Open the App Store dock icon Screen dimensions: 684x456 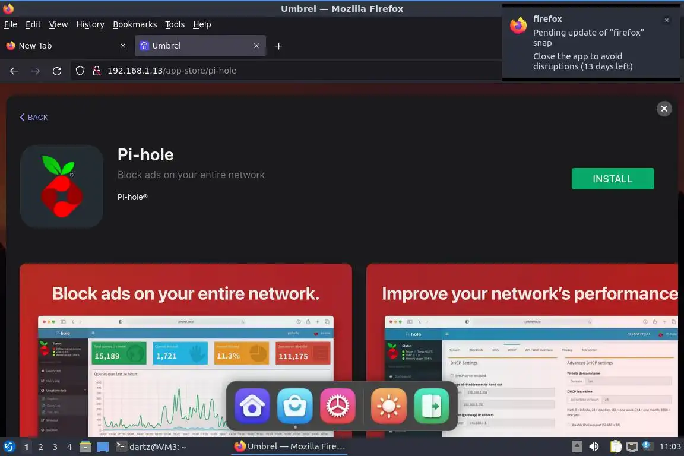295,406
